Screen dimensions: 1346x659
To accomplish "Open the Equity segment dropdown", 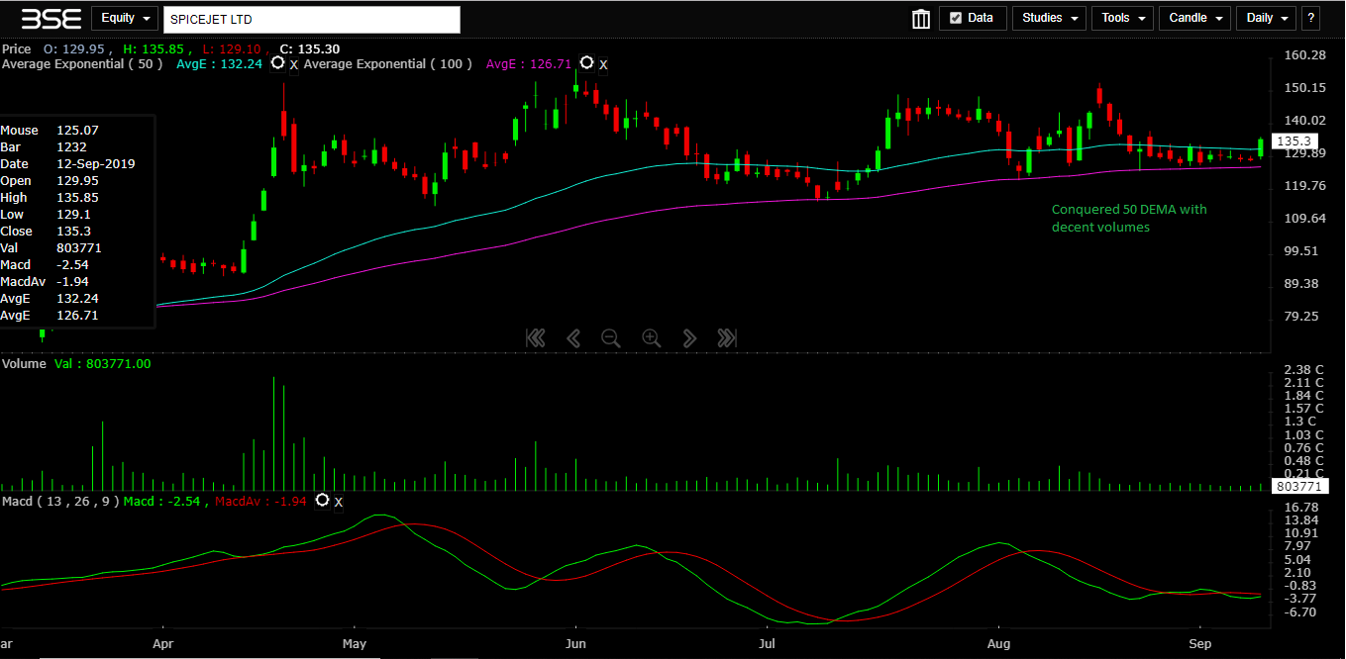I will click(125, 18).
